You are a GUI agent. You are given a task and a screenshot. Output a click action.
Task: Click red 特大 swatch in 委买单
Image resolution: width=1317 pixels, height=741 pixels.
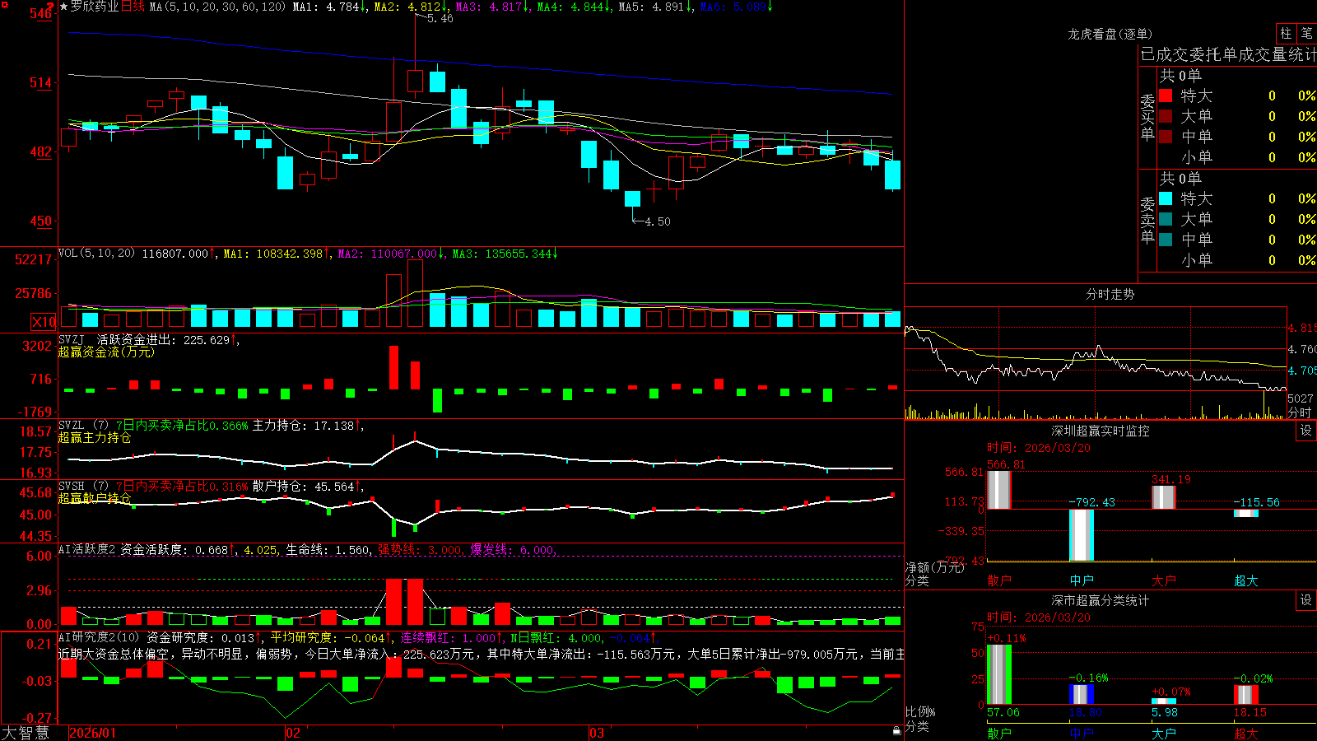[1166, 96]
